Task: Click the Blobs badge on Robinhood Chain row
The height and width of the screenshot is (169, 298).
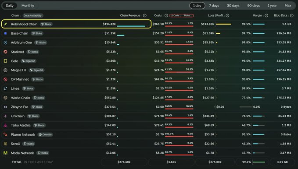Action: pos(47,24)
